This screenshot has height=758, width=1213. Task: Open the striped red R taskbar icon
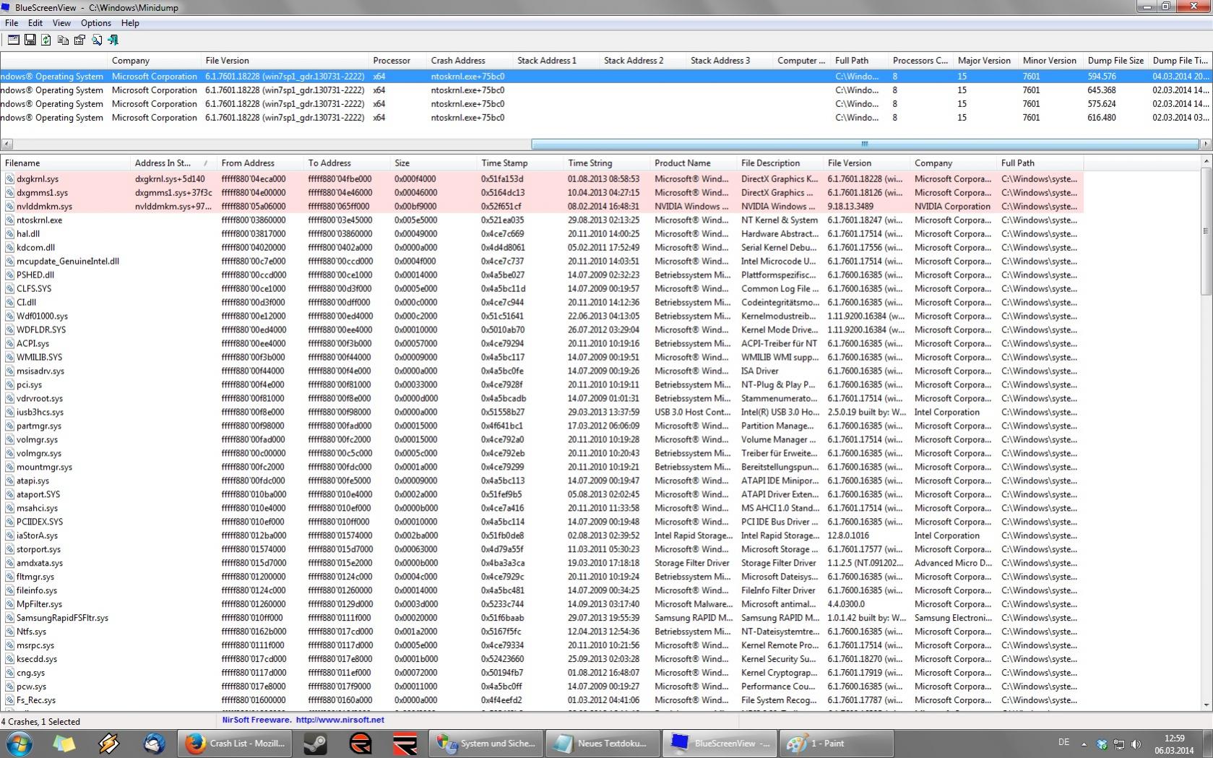coord(405,743)
